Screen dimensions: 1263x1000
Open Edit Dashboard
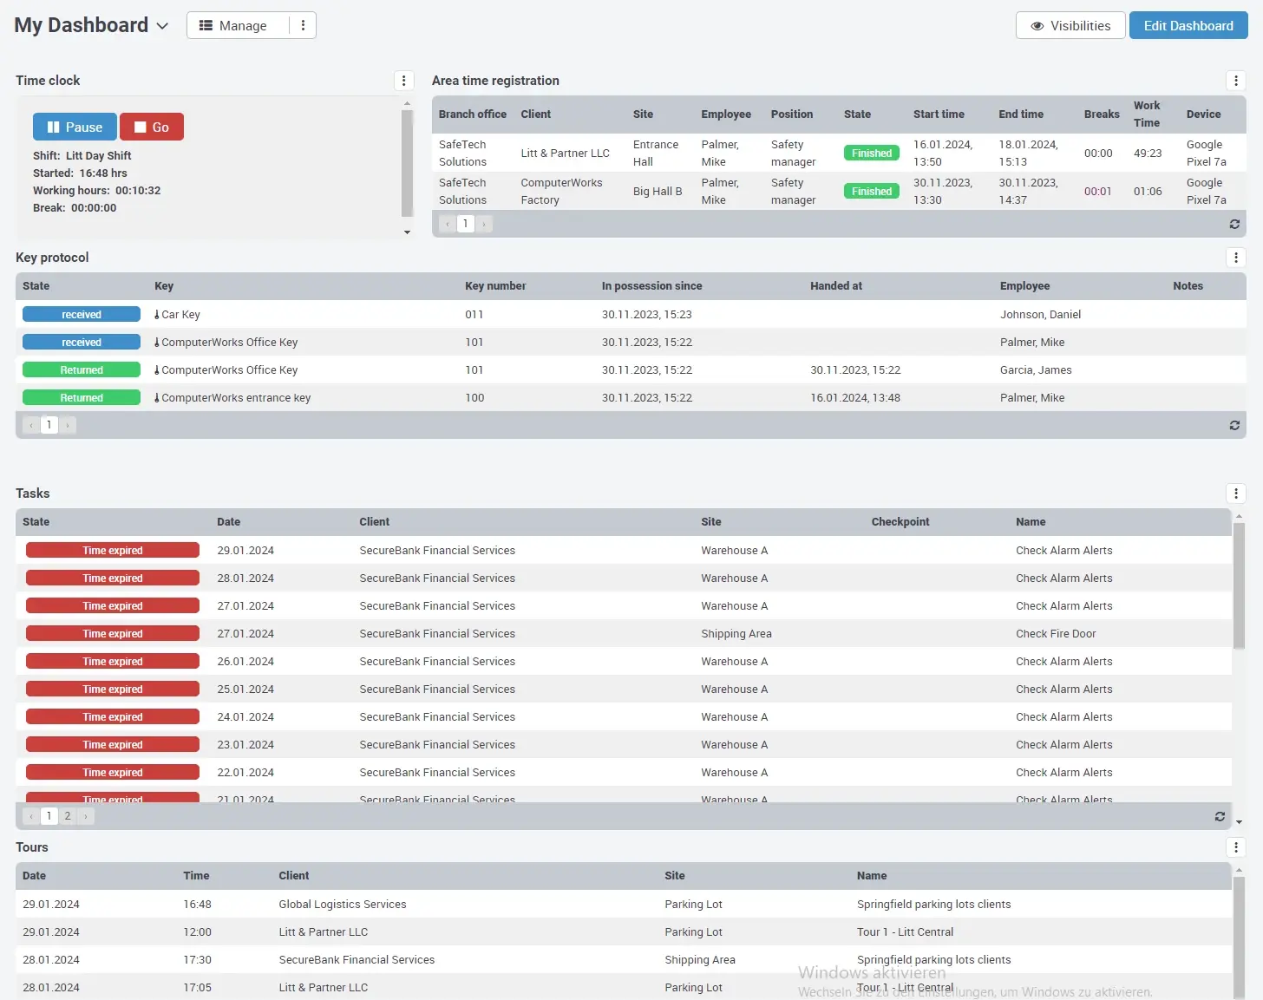click(1188, 25)
